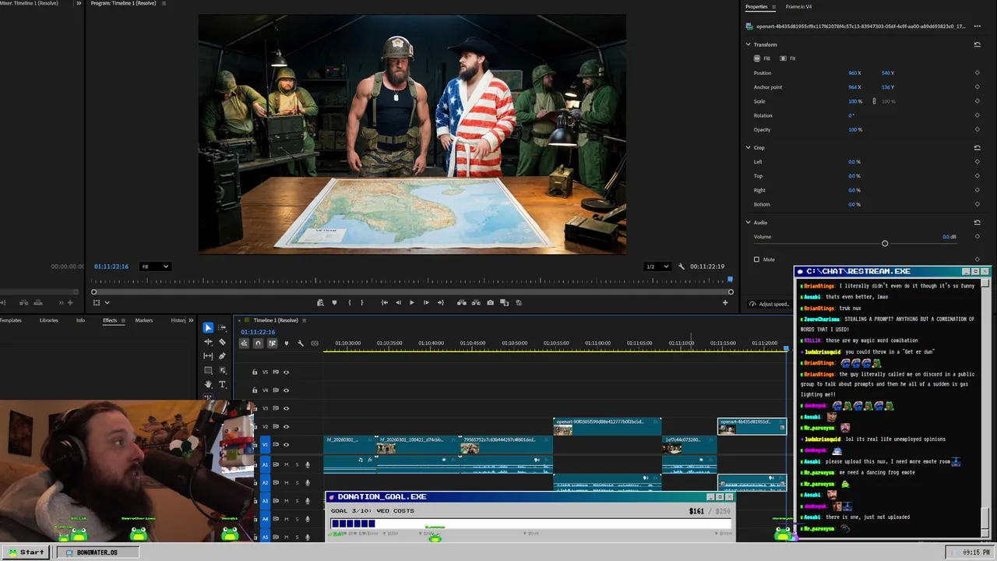Image resolution: width=997 pixels, height=561 pixels.
Task: Toggle linked selection in the timeline
Action: [272, 343]
